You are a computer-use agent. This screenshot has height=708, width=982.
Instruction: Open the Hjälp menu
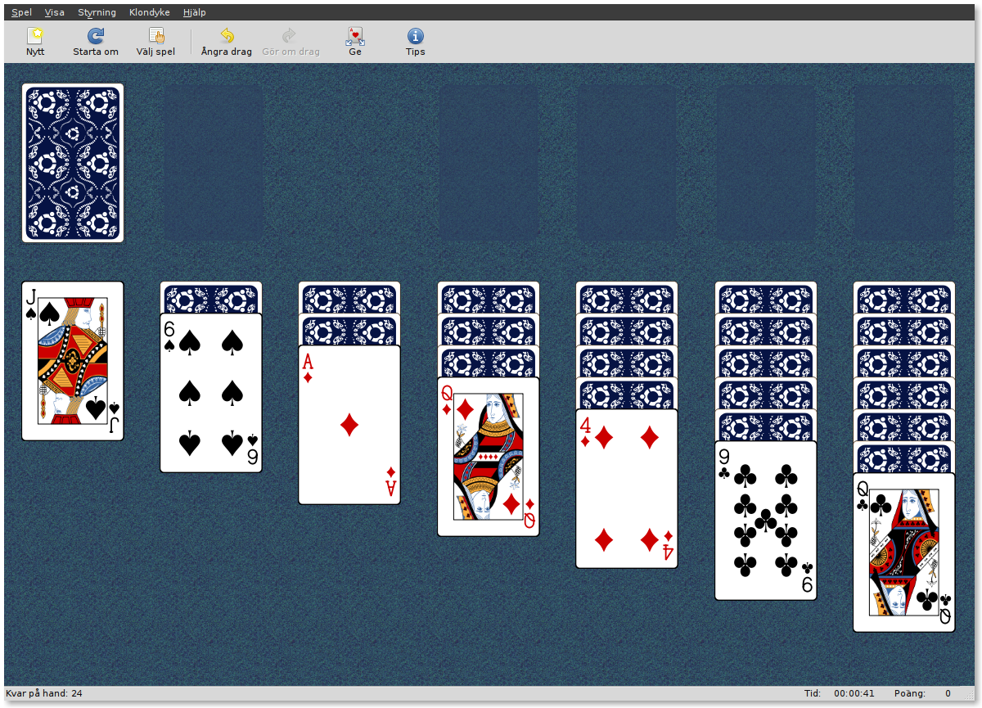coord(195,12)
